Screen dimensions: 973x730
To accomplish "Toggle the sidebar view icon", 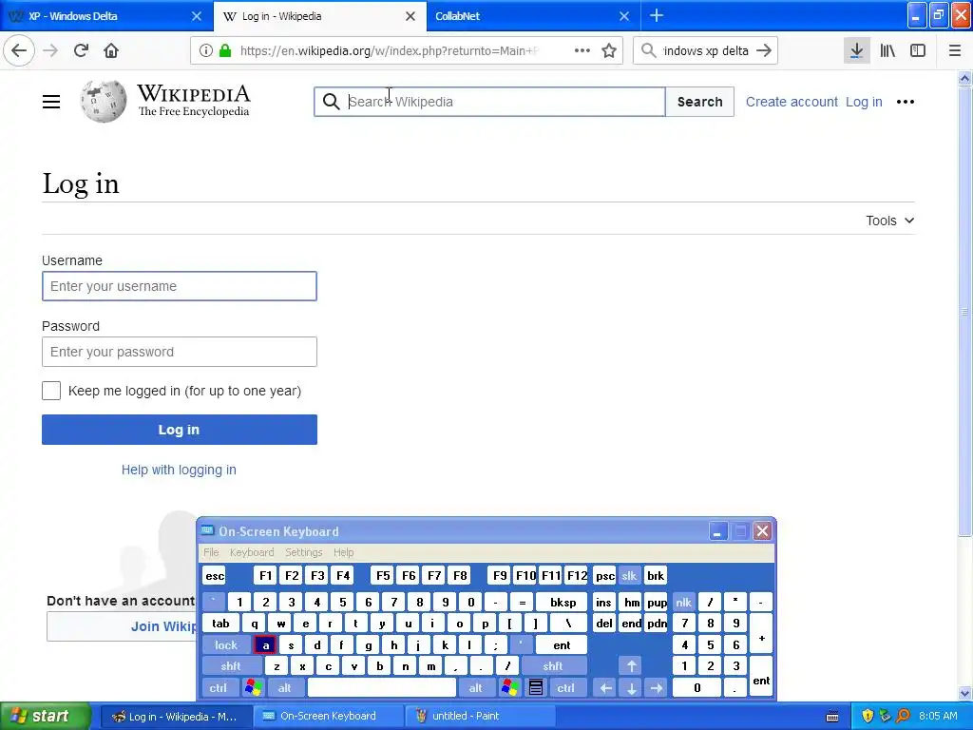I will point(918,50).
